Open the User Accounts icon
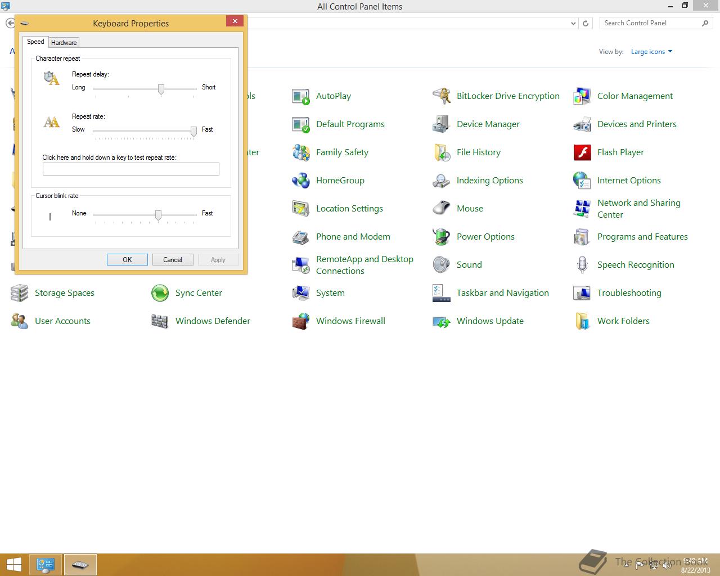This screenshot has height=576, width=720. [x=20, y=321]
